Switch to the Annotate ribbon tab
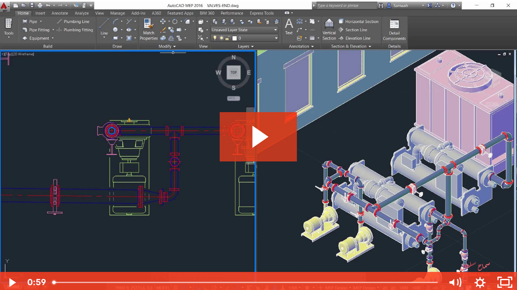Viewport: 517px width, 290px height. (x=60, y=13)
